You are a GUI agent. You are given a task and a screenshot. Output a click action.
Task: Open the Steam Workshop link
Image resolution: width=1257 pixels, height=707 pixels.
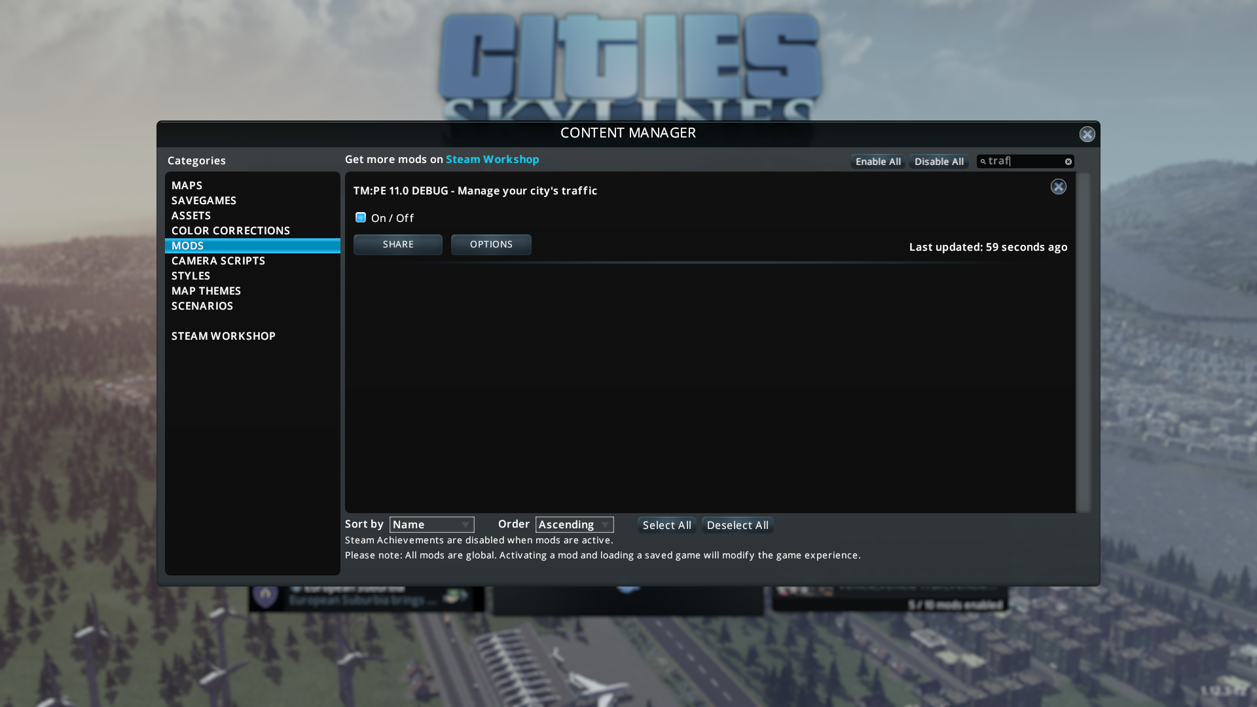point(492,159)
